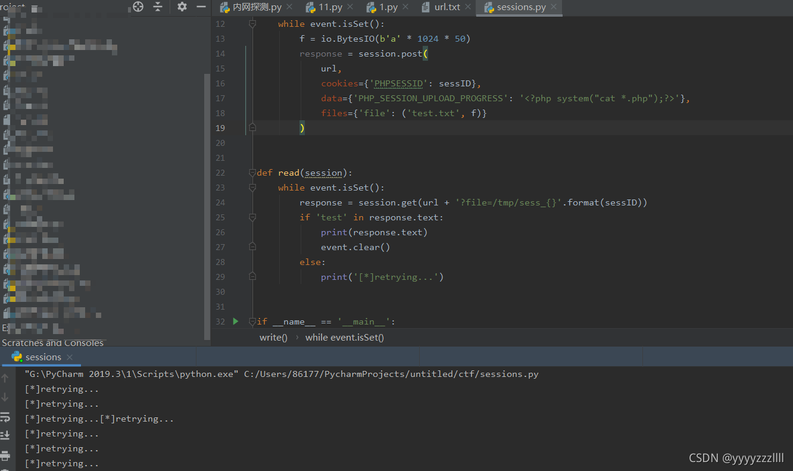The width and height of the screenshot is (793, 471).
Task: Click 'session.post(' on line 14
Action: (394, 54)
